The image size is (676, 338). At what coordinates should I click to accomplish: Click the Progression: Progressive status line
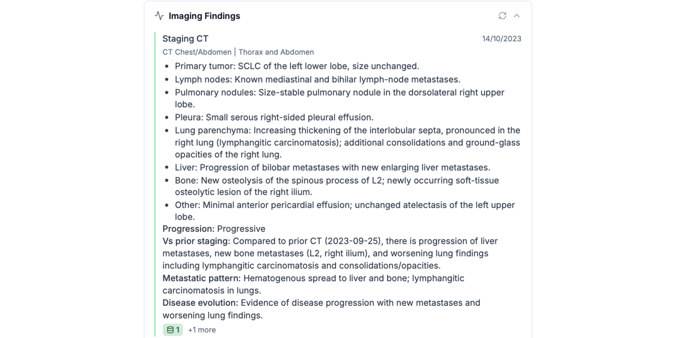pyautogui.click(x=214, y=229)
